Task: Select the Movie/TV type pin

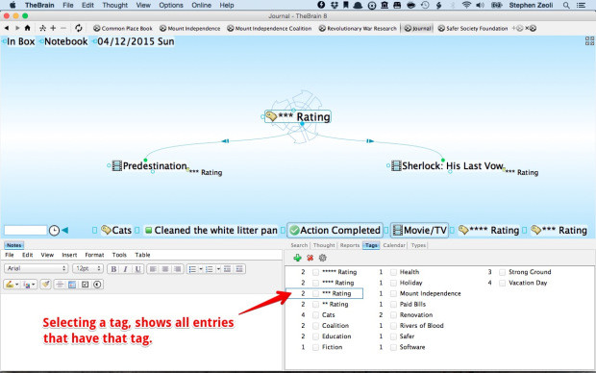Action: (420, 230)
